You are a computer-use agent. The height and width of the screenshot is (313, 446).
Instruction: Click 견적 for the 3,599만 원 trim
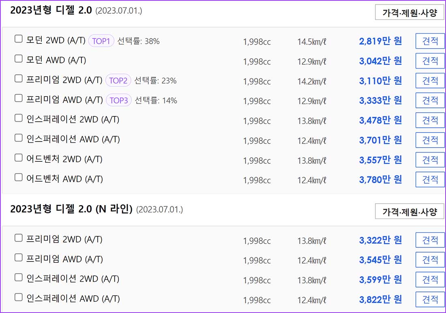(x=430, y=280)
